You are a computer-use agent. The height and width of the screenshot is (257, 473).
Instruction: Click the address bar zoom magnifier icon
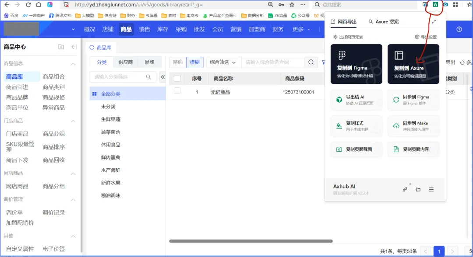pyautogui.click(x=270, y=4)
